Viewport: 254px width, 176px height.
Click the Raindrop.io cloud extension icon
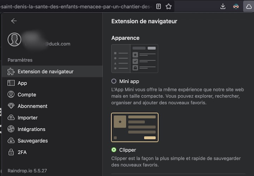pyautogui.click(x=249, y=6)
